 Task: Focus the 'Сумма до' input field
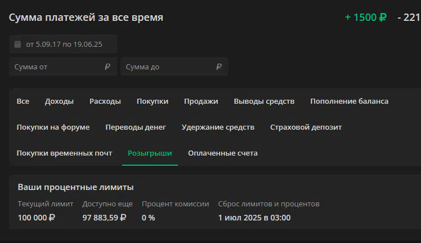click(174, 67)
